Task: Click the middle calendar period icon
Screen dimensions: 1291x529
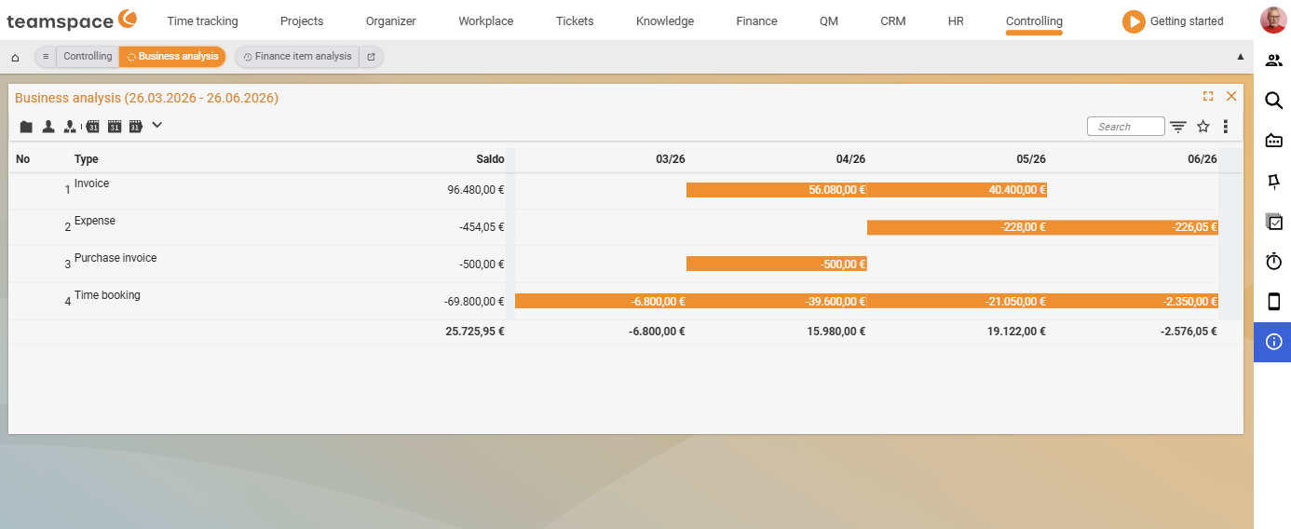Action: (115, 127)
